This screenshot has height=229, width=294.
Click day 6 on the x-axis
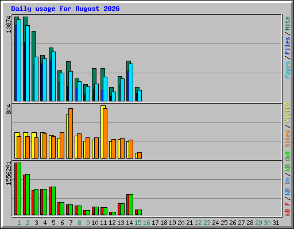pyautogui.click(x=62, y=223)
